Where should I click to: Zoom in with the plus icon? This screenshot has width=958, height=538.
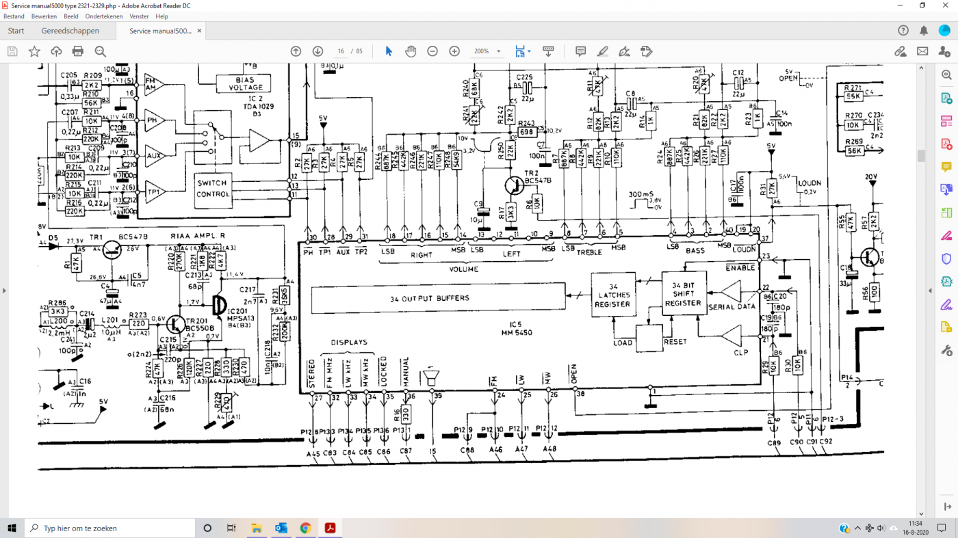(x=454, y=51)
